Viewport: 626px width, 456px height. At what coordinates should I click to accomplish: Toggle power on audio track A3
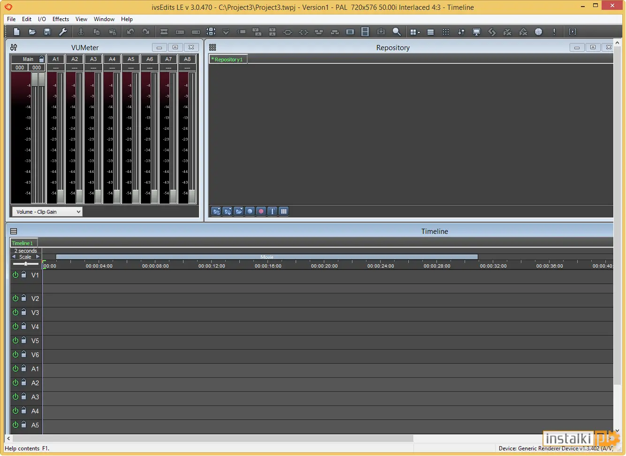15,396
